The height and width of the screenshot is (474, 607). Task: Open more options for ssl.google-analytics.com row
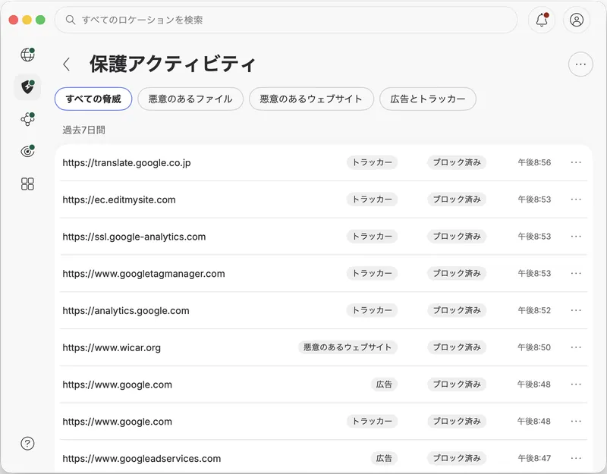(576, 237)
